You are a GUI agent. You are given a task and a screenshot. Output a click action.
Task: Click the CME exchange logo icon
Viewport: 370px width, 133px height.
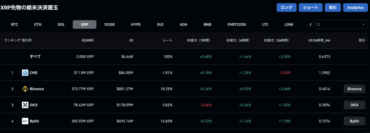[x=25, y=73]
